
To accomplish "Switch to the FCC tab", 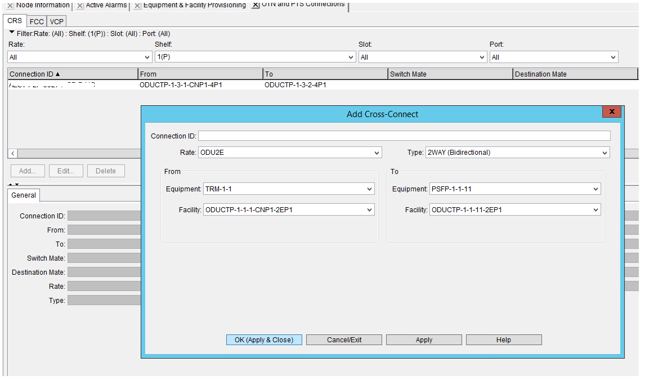I will [x=36, y=21].
